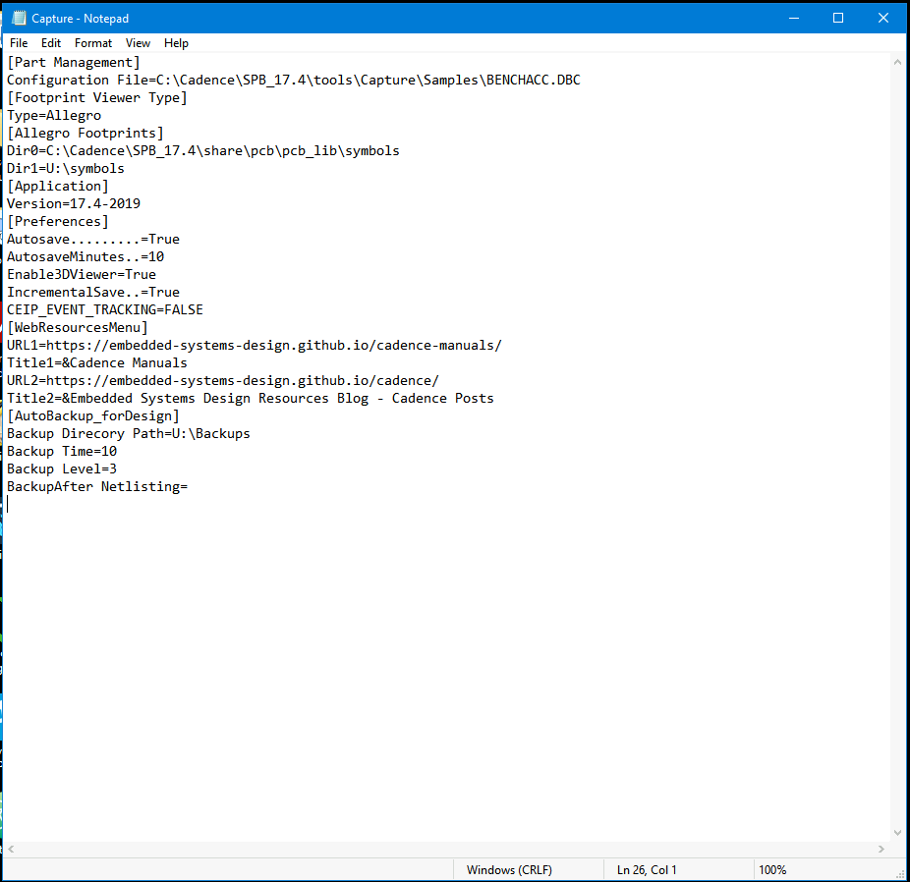The height and width of the screenshot is (882, 910).
Task: Maximize the Notepad window
Action: 838,18
